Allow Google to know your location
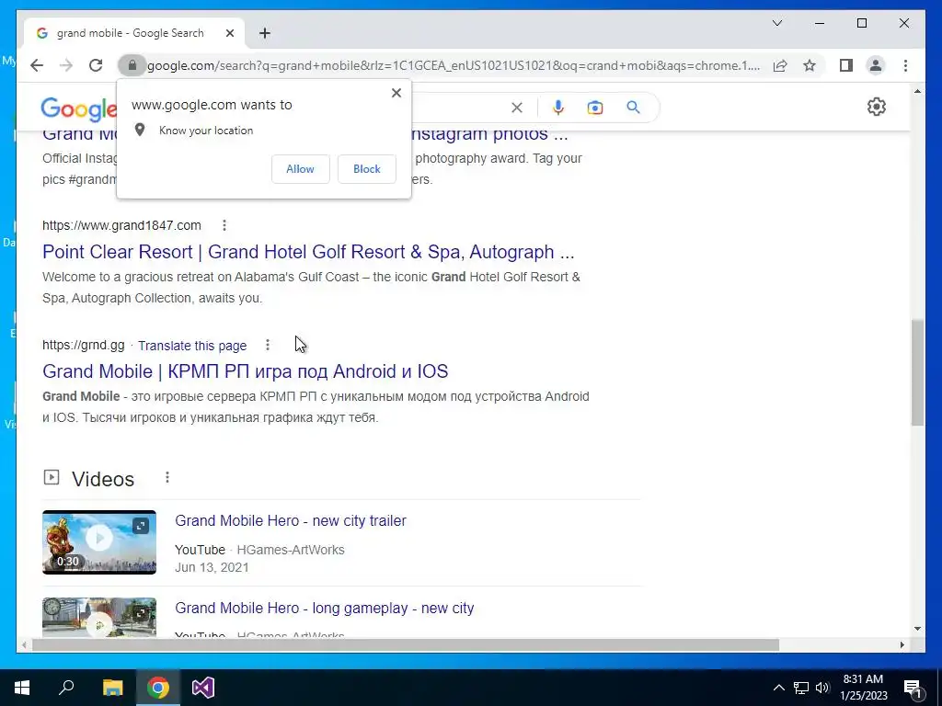The image size is (942, 706). point(301,169)
